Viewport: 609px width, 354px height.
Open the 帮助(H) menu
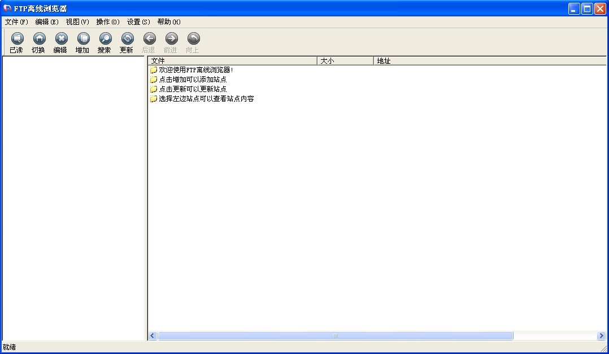[169, 22]
